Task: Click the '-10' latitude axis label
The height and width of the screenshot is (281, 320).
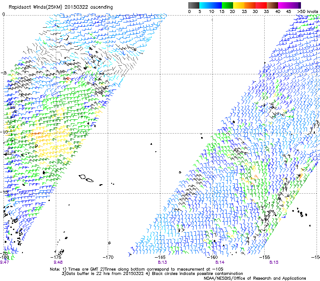Action: pyautogui.click(x=4, y=132)
